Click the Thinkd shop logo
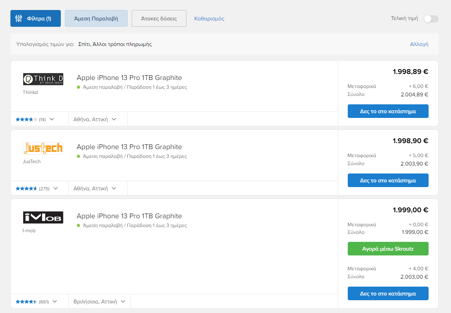451x313 pixels. click(43, 79)
